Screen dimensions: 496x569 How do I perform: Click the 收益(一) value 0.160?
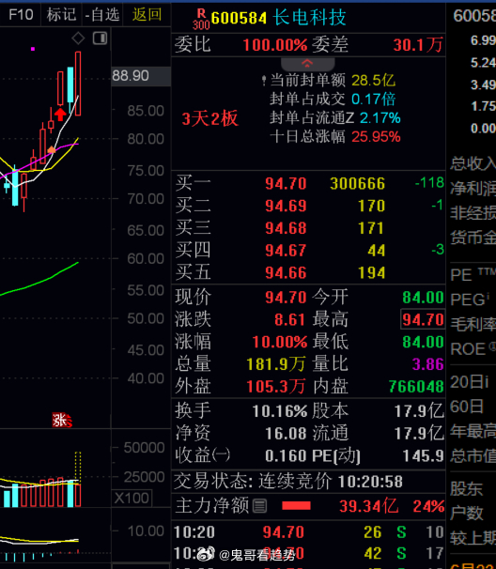click(286, 456)
